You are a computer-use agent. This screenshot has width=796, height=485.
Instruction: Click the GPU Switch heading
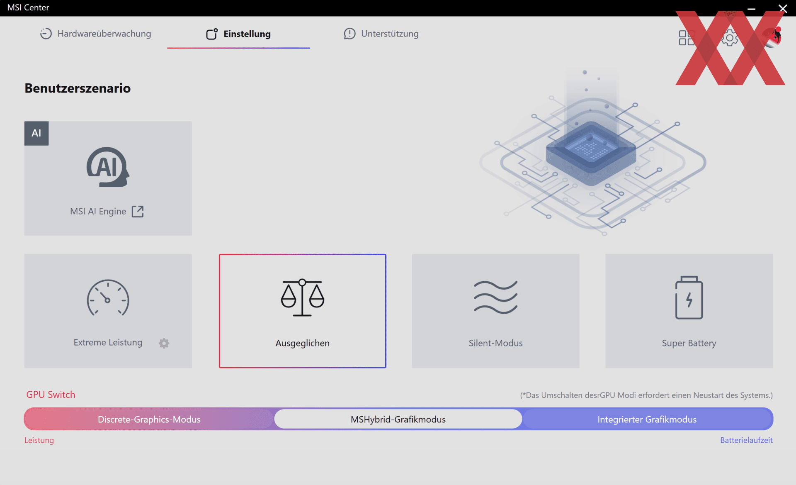coord(51,395)
